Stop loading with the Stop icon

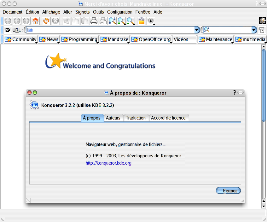point(55,21)
